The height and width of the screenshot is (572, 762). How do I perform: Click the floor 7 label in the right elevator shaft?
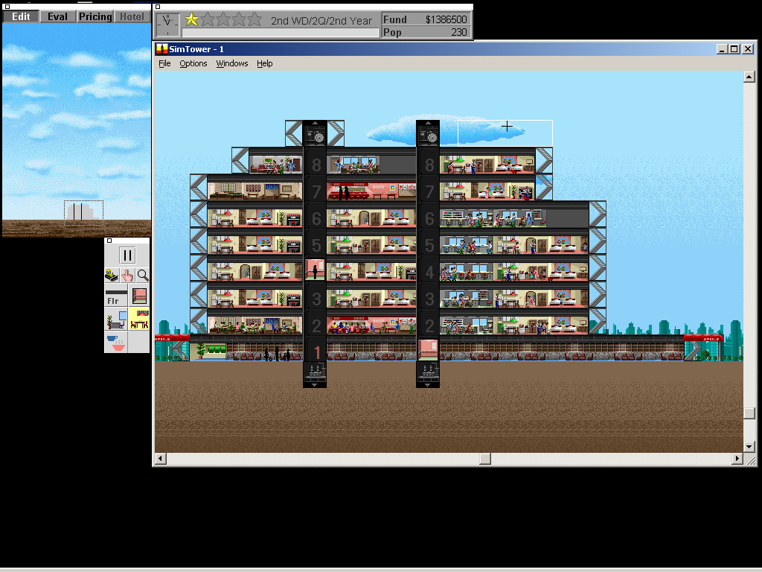tap(429, 191)
